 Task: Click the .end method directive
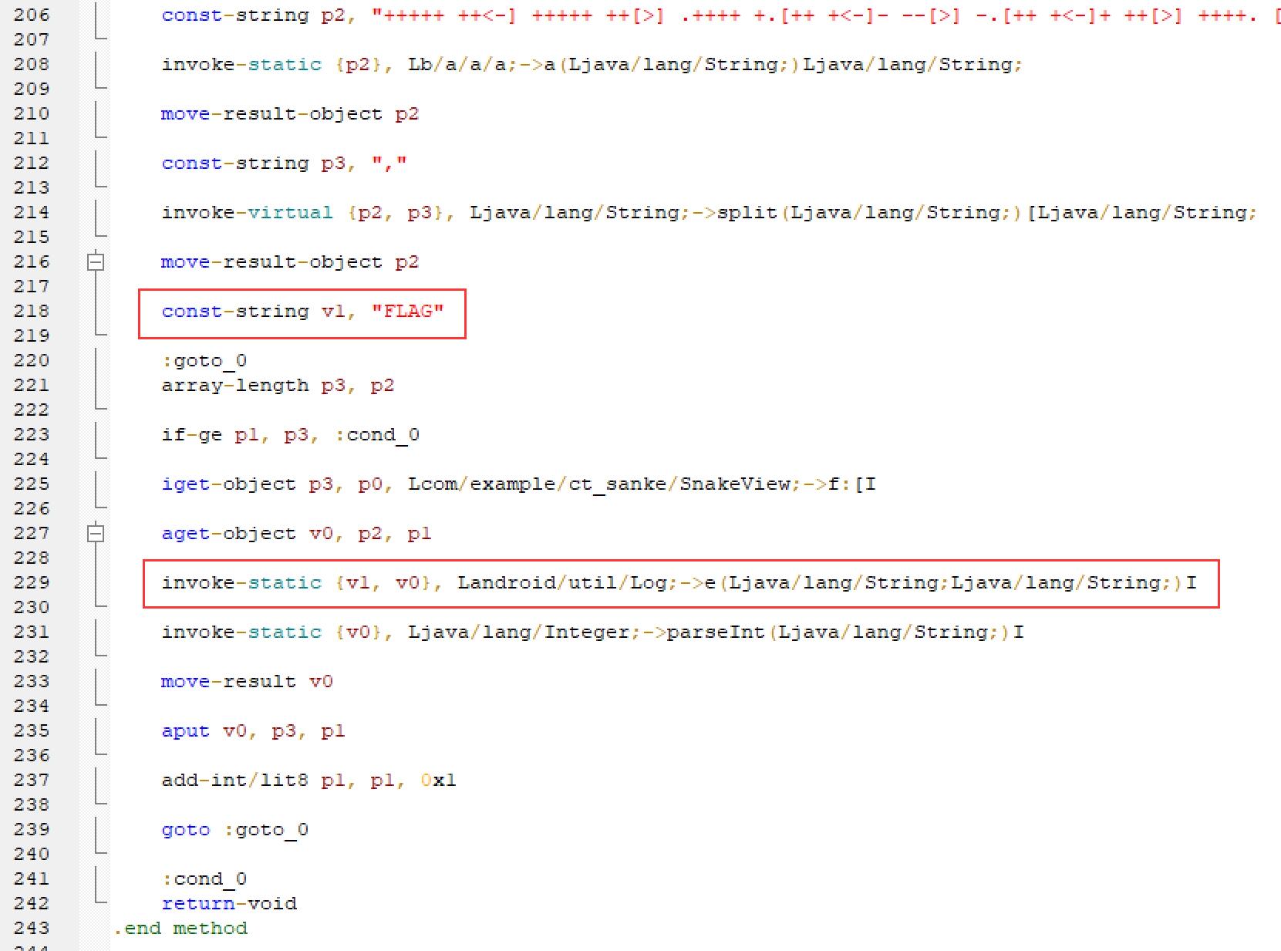pyautogui.click(x=180, y=929)
